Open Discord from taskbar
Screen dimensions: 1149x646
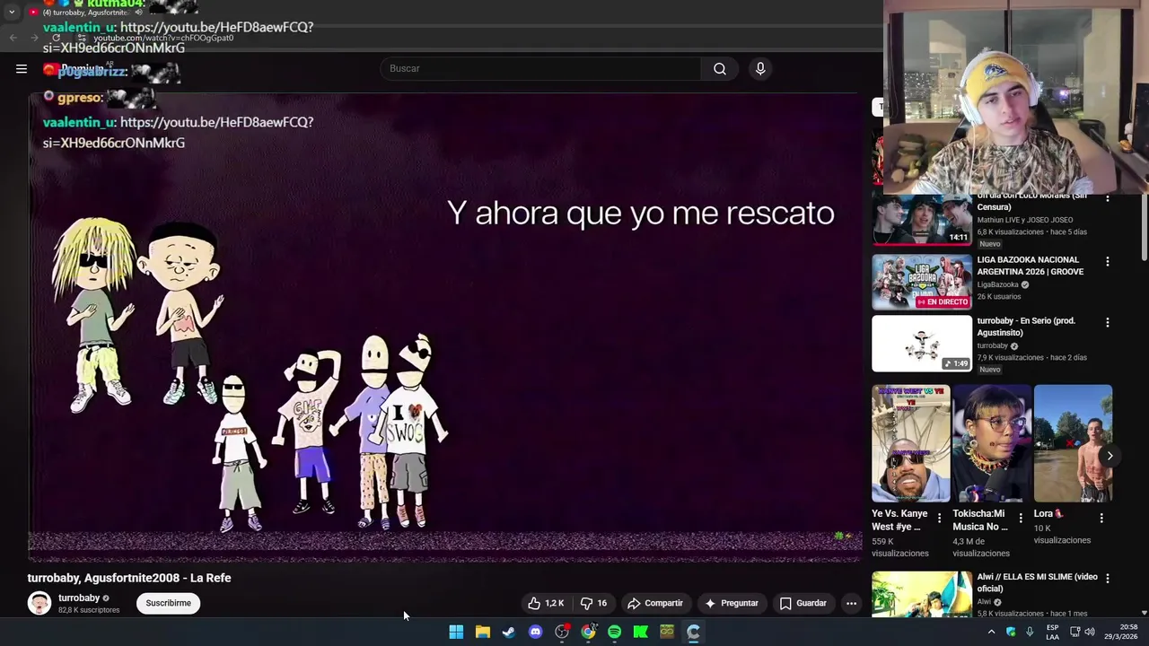coord(535,632)
